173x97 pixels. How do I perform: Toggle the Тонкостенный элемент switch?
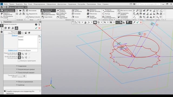click(22, 76)
